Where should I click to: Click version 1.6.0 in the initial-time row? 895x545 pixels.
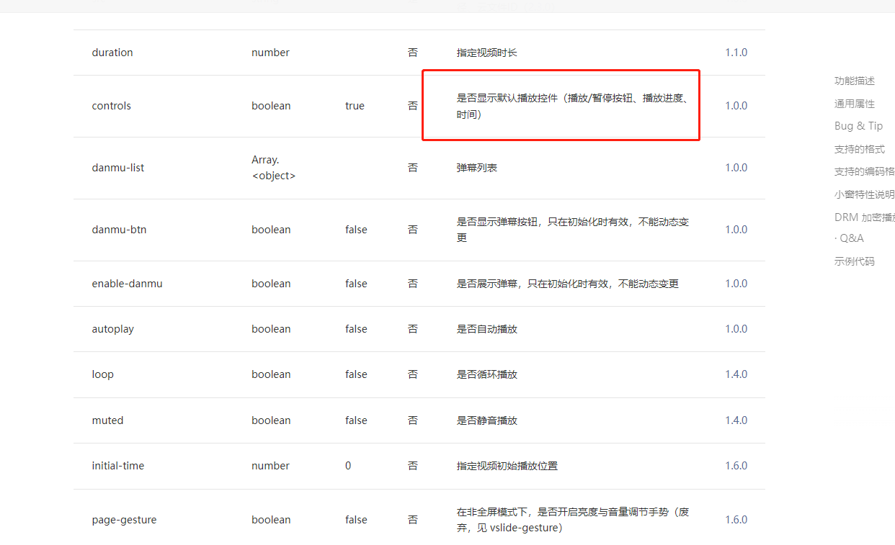point(736,466)
